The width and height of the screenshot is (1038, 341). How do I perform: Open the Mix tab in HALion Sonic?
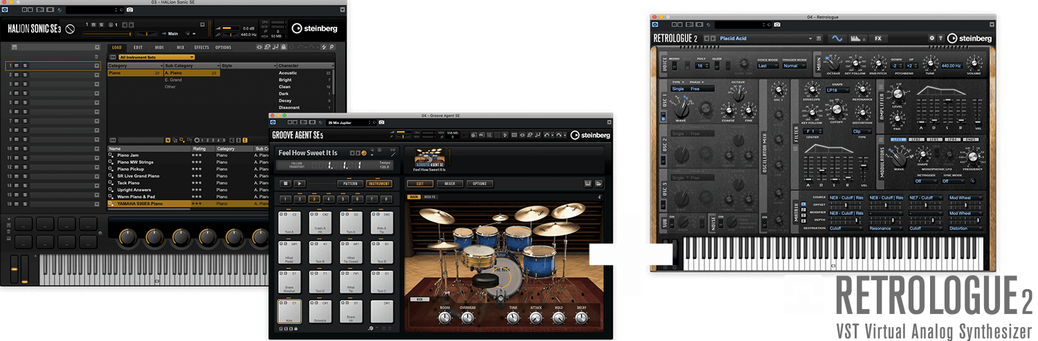pyautogui.click(x=180, y=47)
